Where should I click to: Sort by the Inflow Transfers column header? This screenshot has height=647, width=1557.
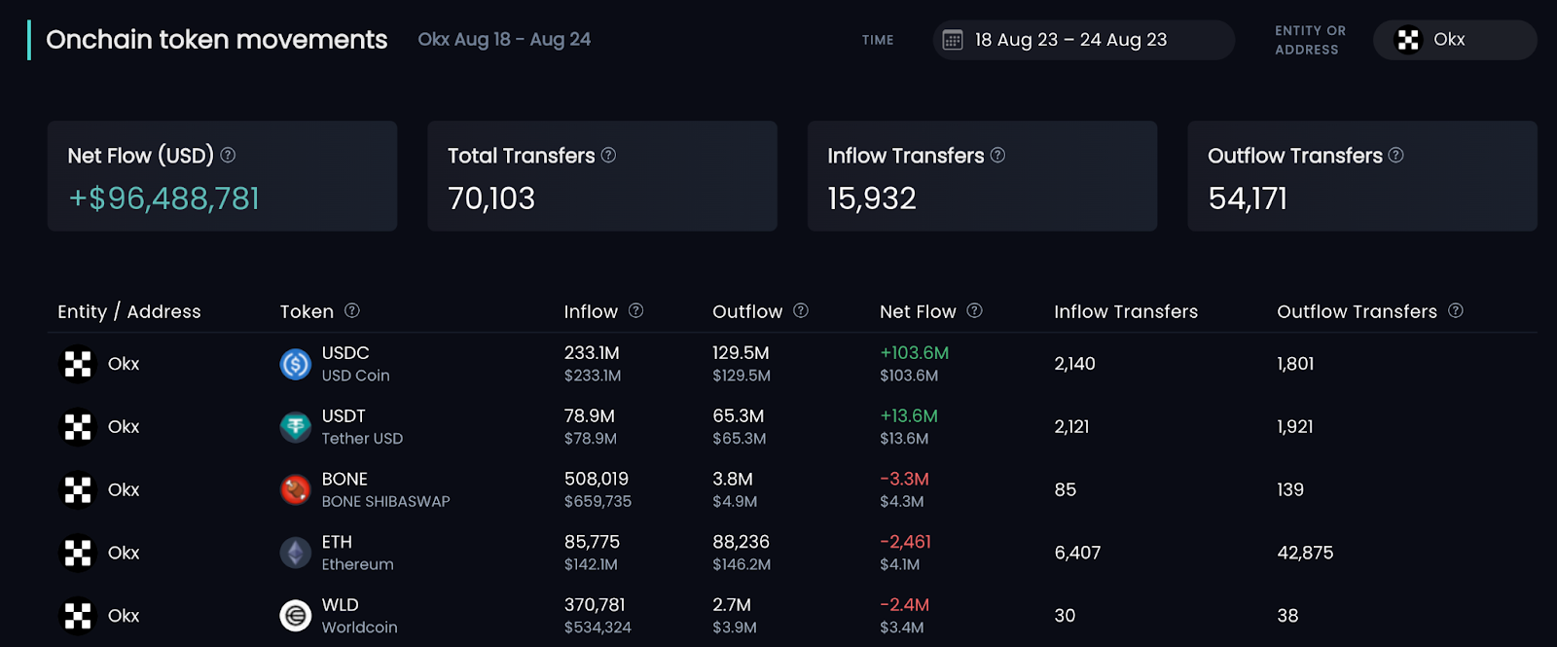tap(1126, 311)
